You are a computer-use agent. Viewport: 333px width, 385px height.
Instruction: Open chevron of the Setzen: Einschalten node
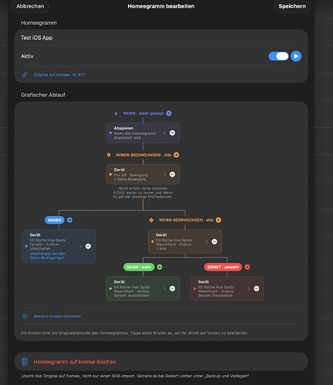tap(248, 289)
